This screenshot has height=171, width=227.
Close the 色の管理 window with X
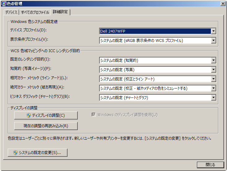223,3
